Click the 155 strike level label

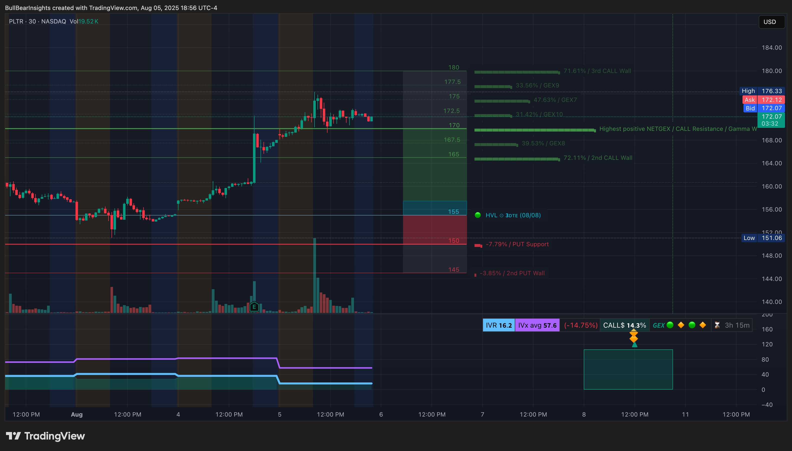pyautogui.click(x=453, y=212)
